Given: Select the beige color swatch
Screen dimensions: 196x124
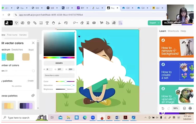Looking at the screenshot, I should (26, 57).
